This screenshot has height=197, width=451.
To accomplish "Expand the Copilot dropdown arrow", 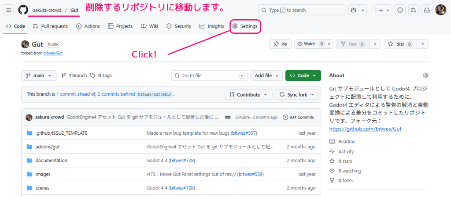I will click(x=363, y=10).
